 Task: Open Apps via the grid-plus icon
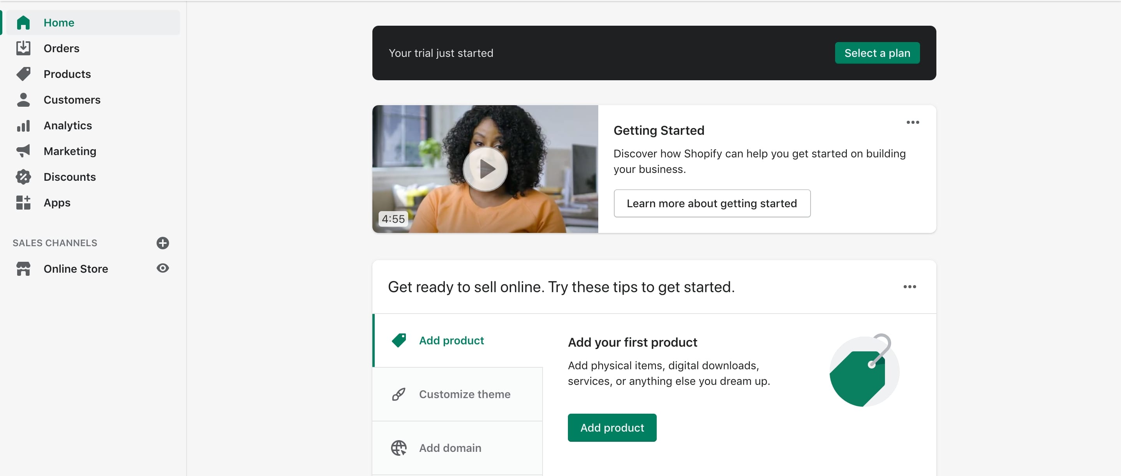pos(23,203)
